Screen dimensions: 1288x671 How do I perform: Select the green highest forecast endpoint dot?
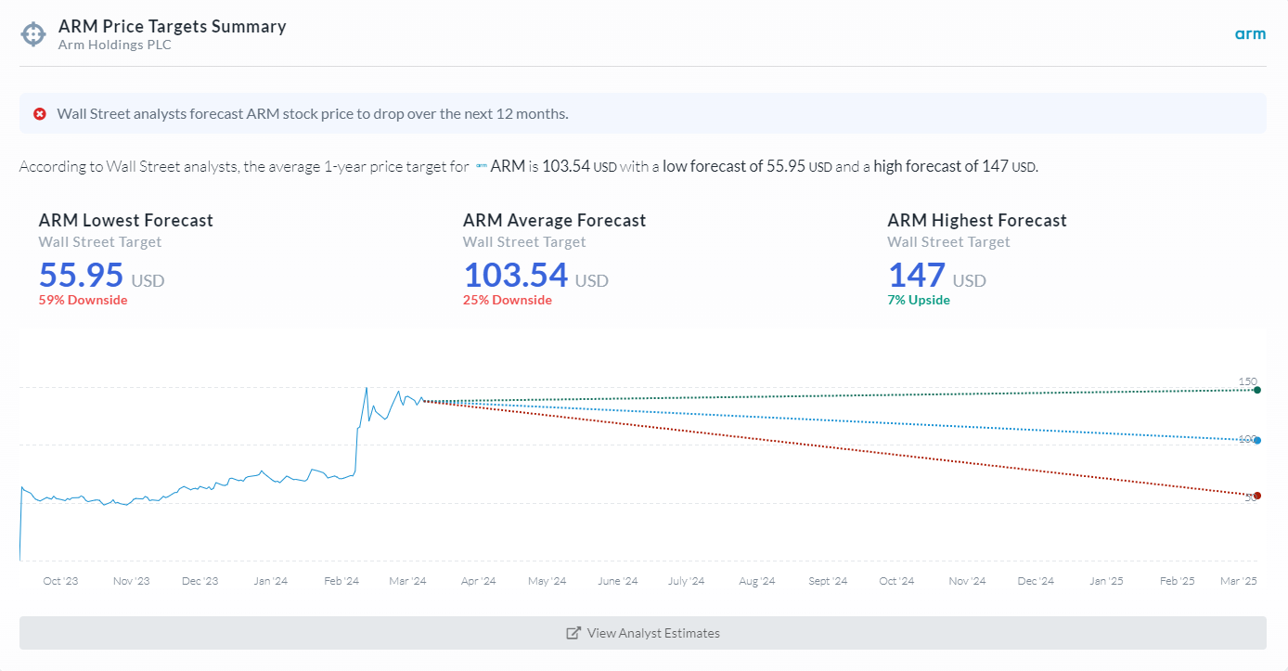click(1257, 390)
